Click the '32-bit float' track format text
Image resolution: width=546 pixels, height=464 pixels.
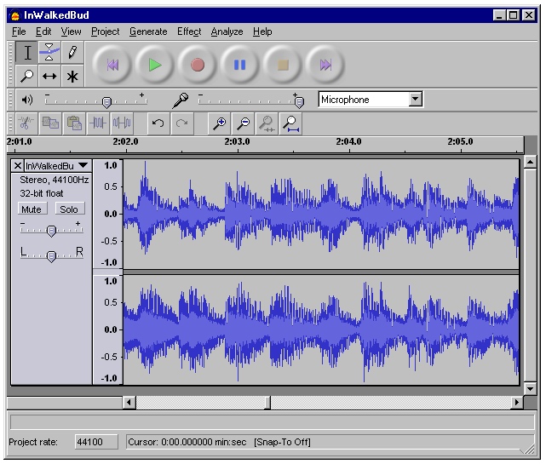coord(42,193)
